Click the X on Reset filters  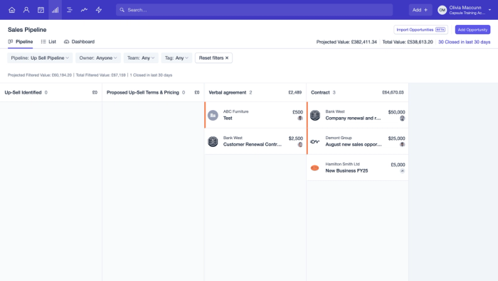click(227, 58)
